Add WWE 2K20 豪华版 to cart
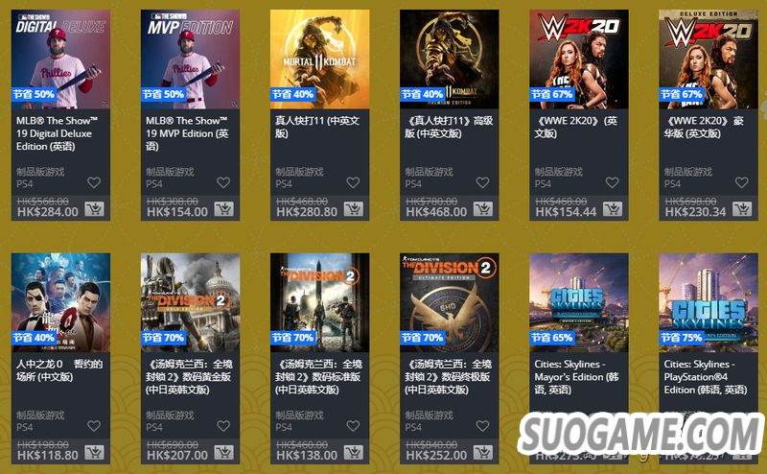This screenshot has height=474, width=767. coord(742,209)
